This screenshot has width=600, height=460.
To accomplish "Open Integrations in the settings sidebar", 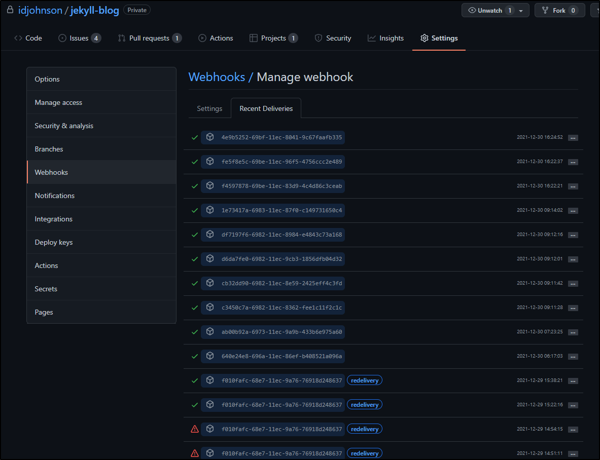I will [101, 219].
